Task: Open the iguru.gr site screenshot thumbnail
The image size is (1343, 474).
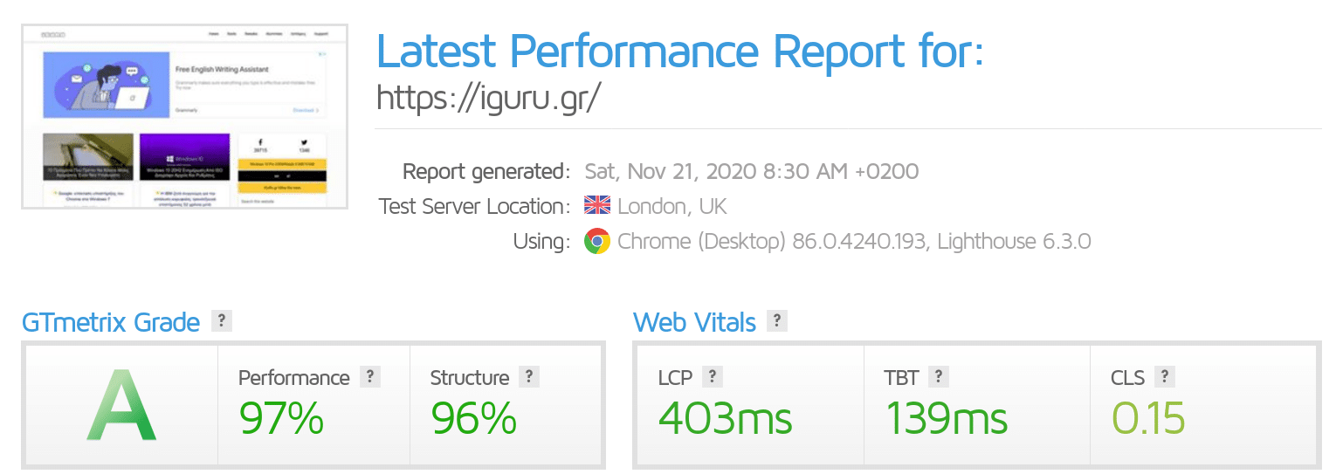Action: [184, 117]
